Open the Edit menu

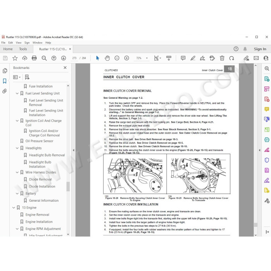point(10,43)
